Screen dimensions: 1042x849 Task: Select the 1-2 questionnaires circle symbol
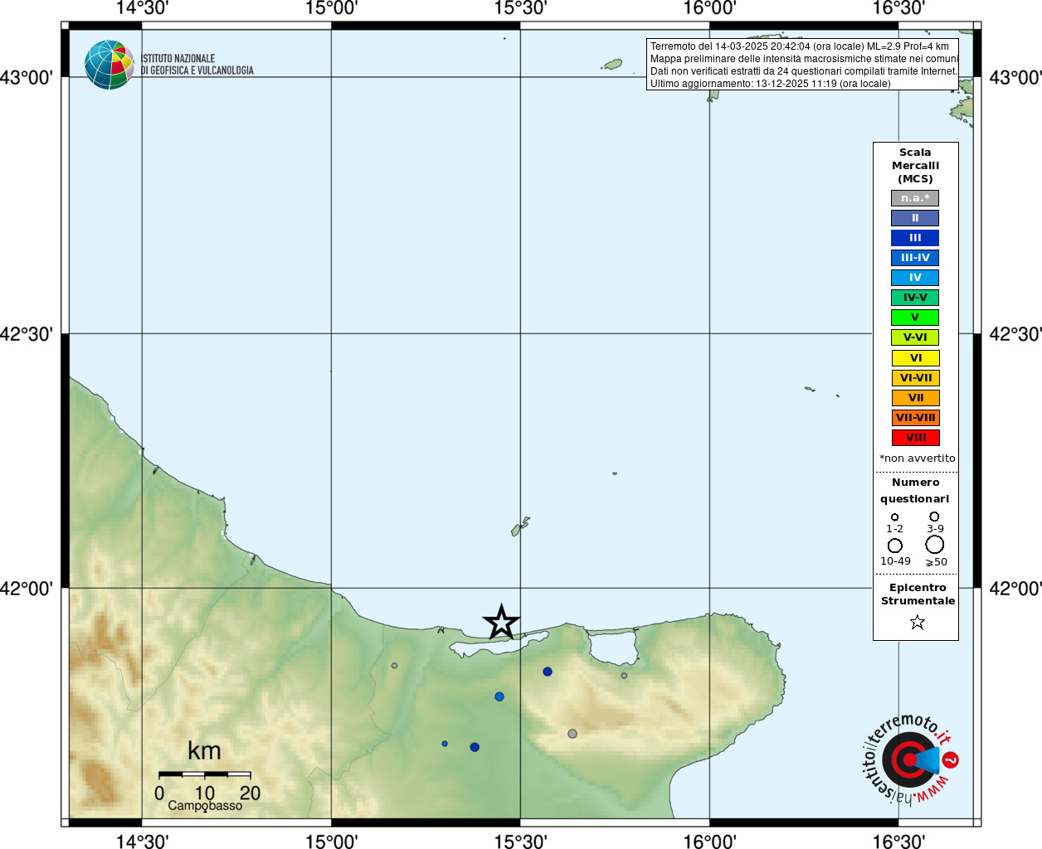894,517
